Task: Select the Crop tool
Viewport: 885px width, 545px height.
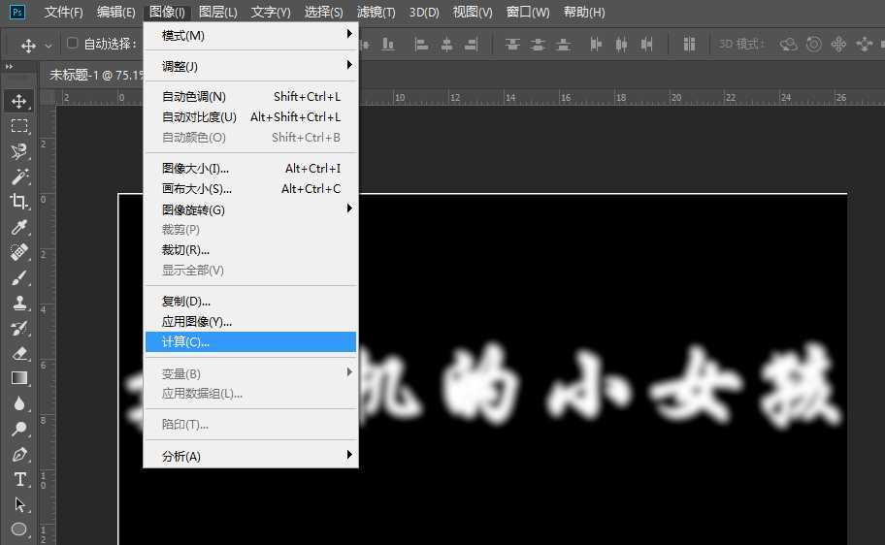Action: point(18,202)
